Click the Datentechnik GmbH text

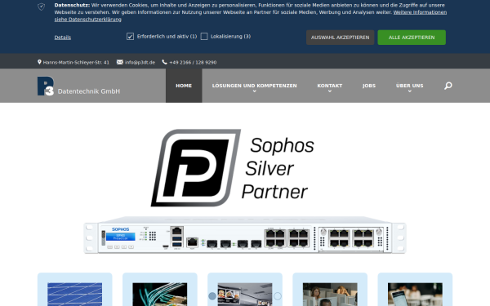(x=89, y=91)
